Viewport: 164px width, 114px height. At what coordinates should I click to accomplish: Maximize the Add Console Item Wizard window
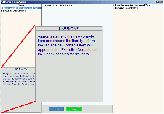coord(158,2)
